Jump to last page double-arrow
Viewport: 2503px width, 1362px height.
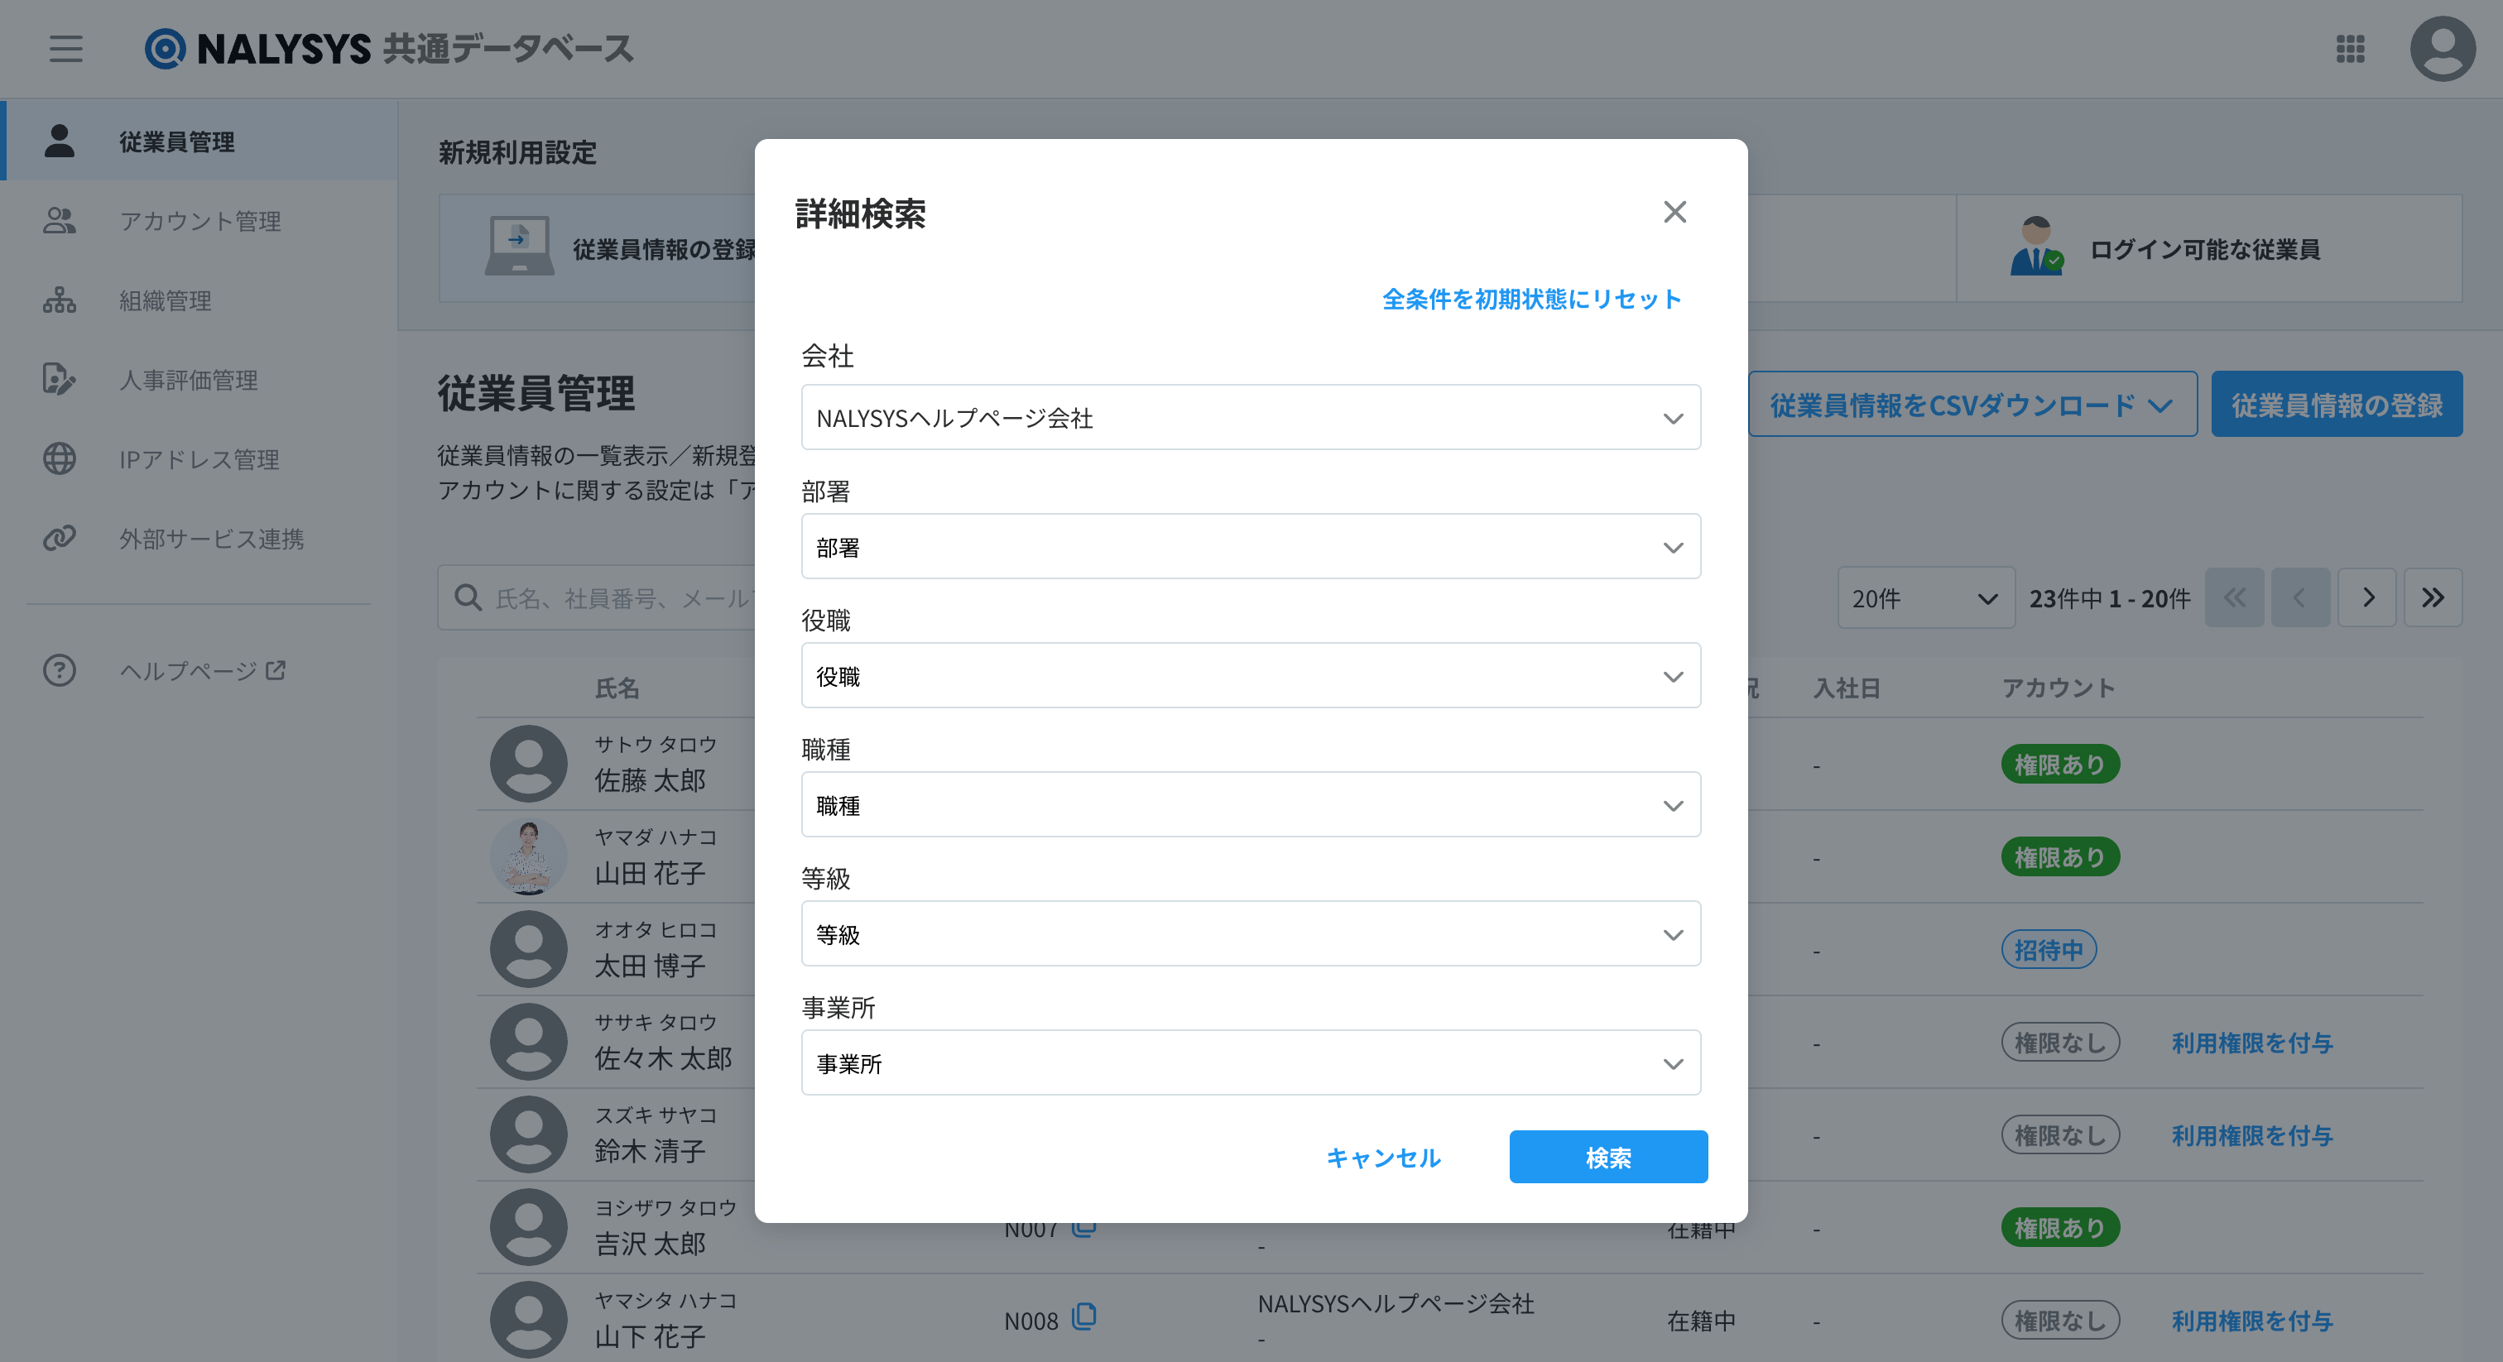[x=2432, y=597]
